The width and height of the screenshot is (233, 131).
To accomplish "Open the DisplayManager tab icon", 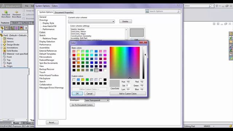I will point(21,28).
